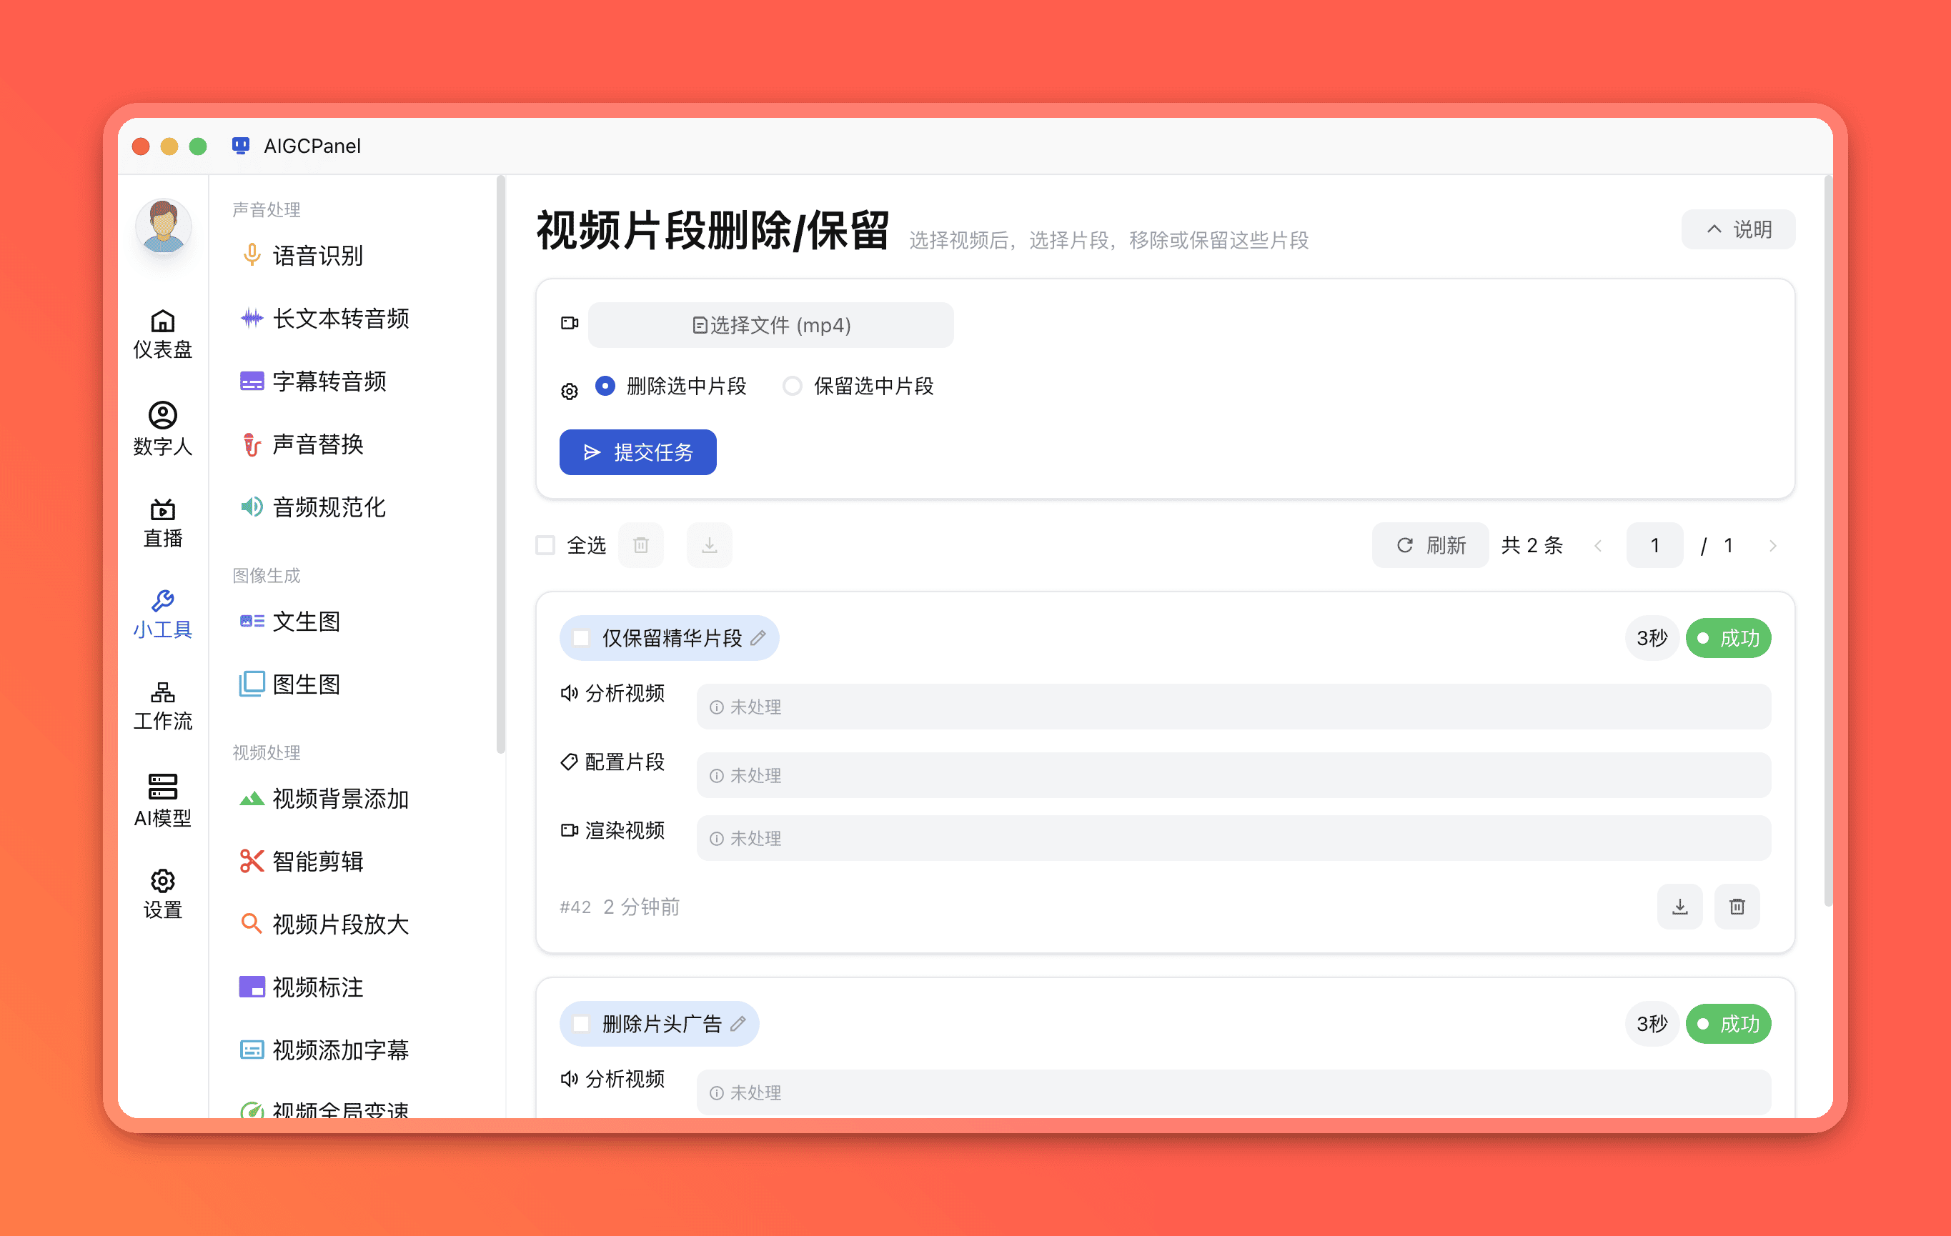This screenshot has width=1951, height=1236.
Task: Click the 选择文件 (mp4) file picker
Action: 770,325
